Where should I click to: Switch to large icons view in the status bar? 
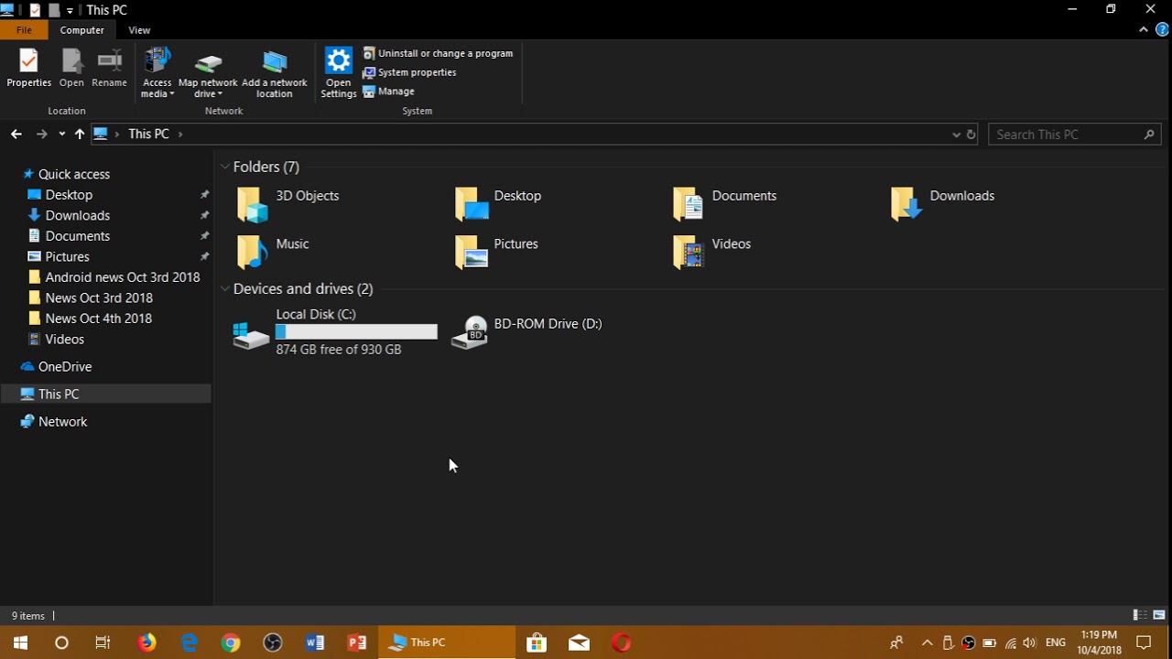1159,615
